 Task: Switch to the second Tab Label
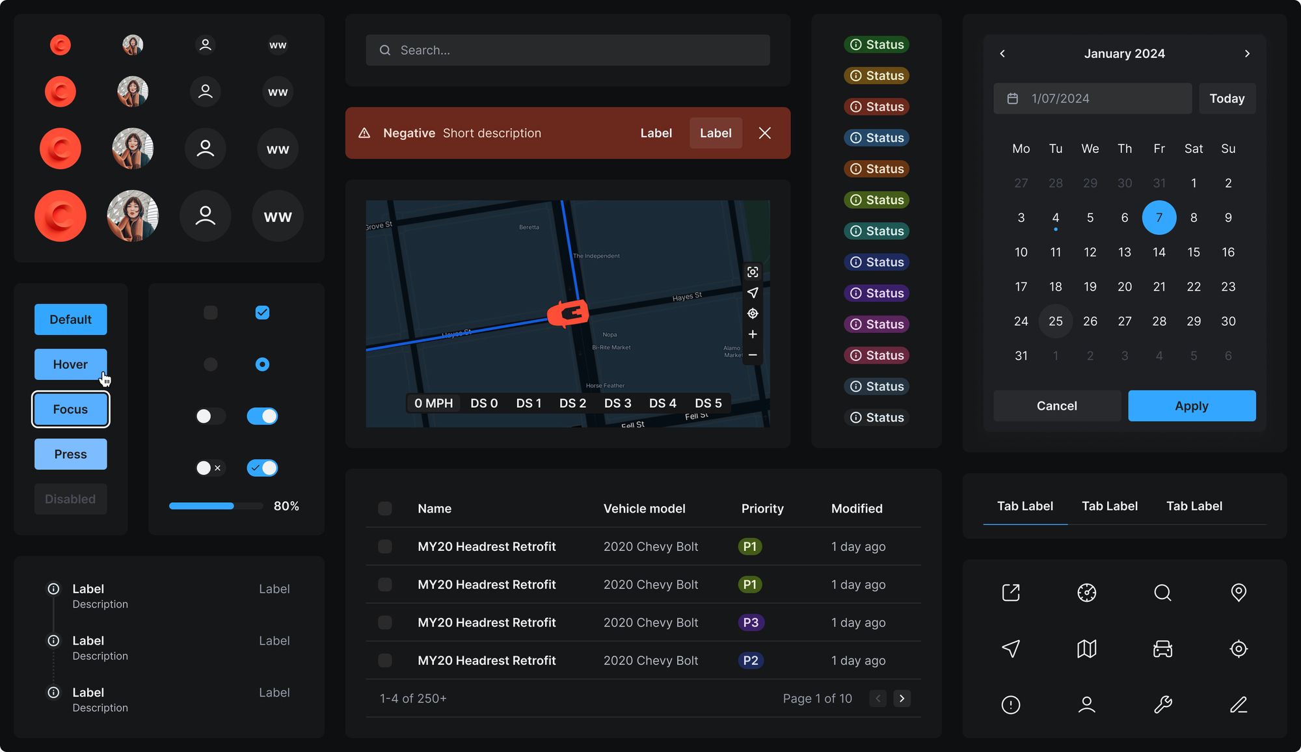coord(1110,506)
